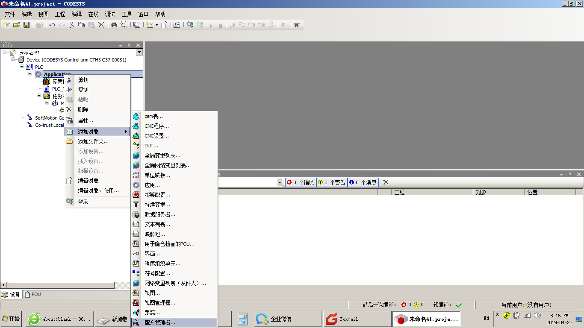This screenshot has width=584, height=328.
Task: Click the DUT icon in the submenu
Action: coord(136,146)
